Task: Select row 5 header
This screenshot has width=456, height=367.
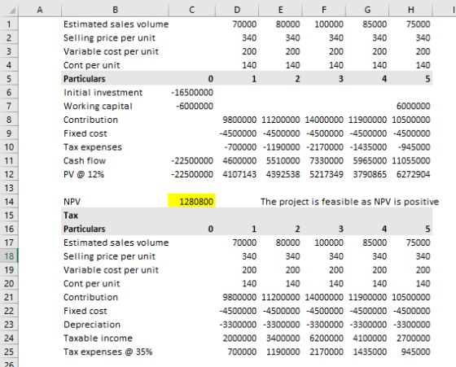Action: [9, 79]
